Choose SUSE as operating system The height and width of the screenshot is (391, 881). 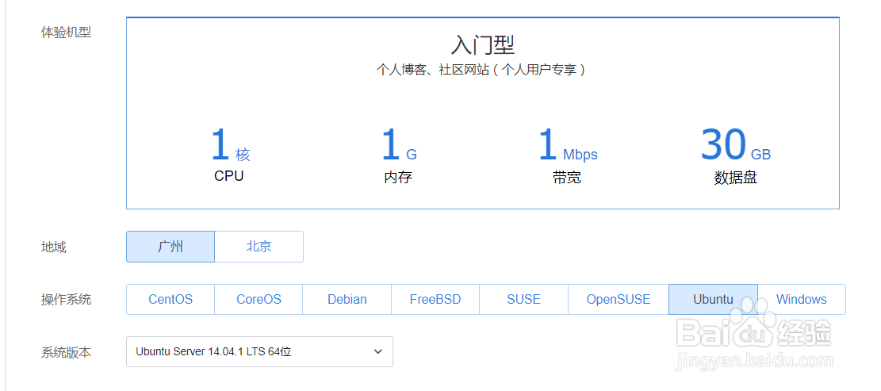coord(523,300)
